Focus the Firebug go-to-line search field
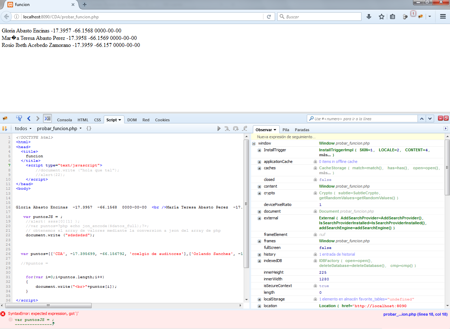Screen dimensions: 450x329 pos(363,119)
